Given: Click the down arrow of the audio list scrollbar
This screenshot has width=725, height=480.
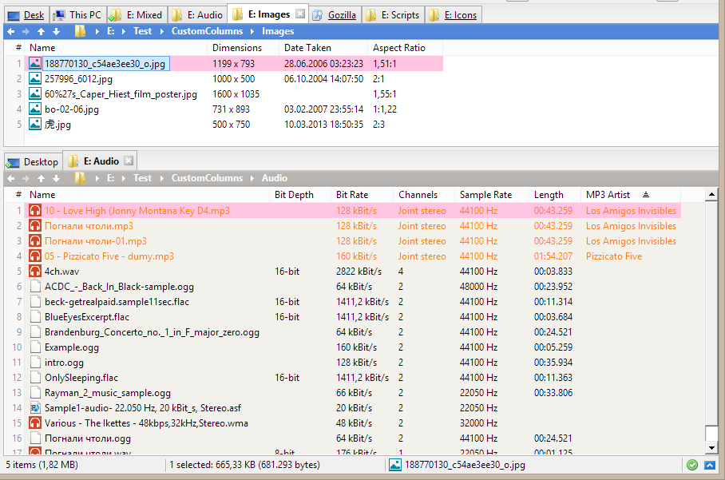Looking at the screenshot, I should 711,446.
